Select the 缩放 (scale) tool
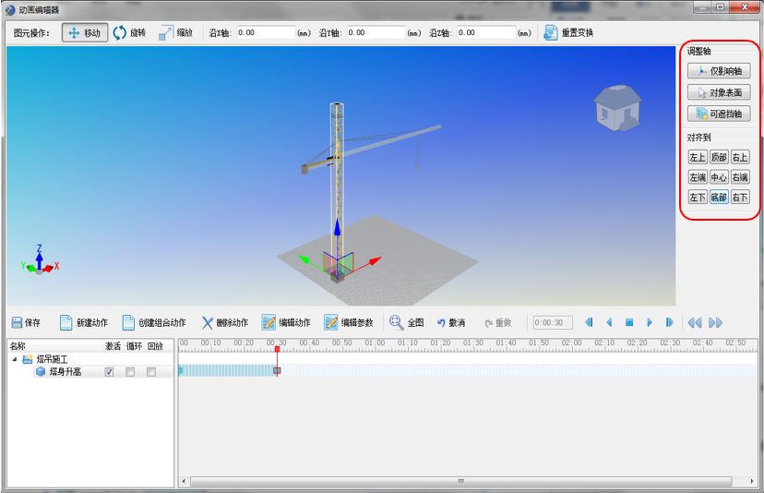The height and width of the screenshot is (493, 764). click(x=176, y=33)
